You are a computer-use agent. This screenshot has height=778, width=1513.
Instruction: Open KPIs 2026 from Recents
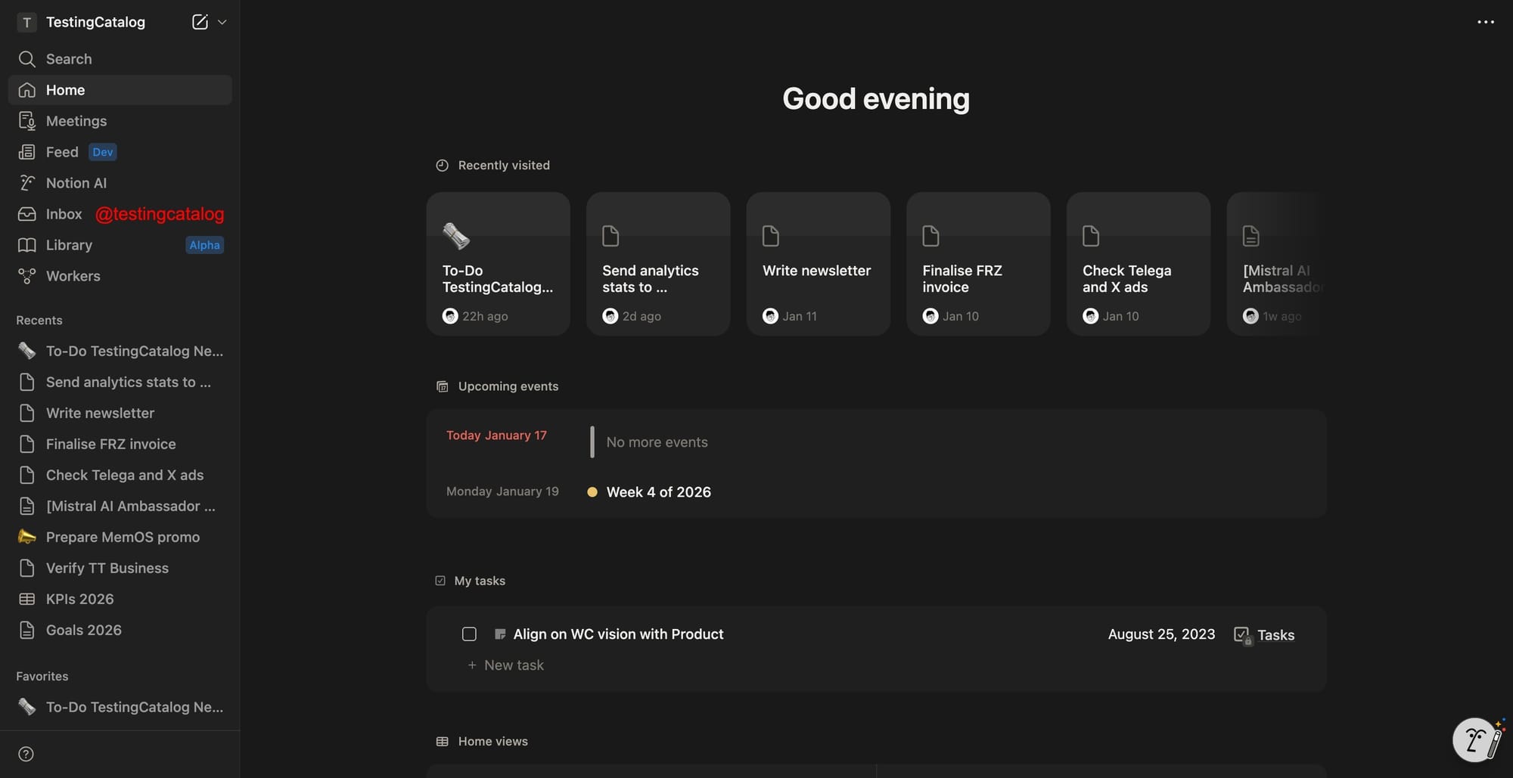pos(79,599)
